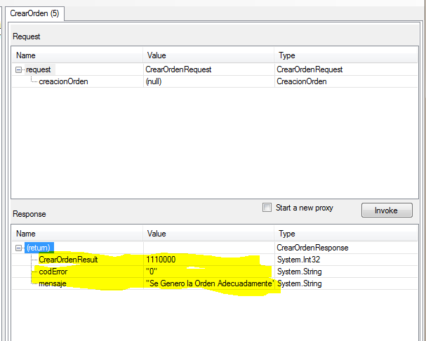Click the Response grid Value column header

[x=208, y=234]
